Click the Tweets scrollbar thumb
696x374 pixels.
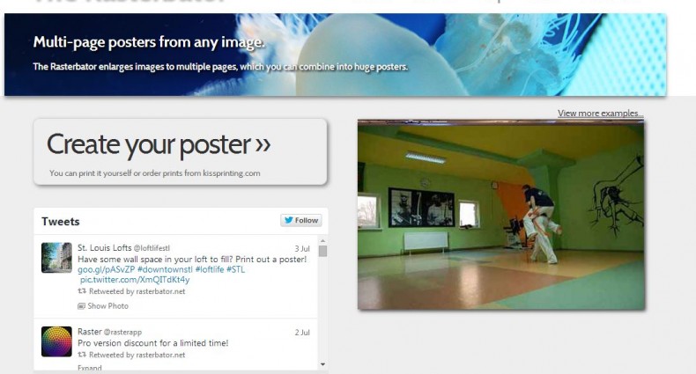[x=322, y=252]
